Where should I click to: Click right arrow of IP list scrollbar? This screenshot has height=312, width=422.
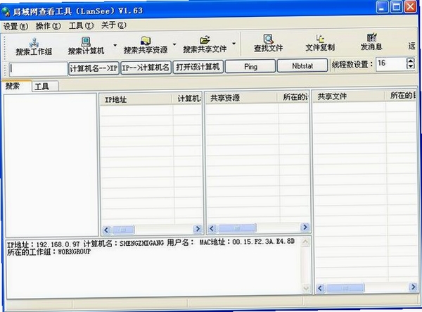click(197, 229)
